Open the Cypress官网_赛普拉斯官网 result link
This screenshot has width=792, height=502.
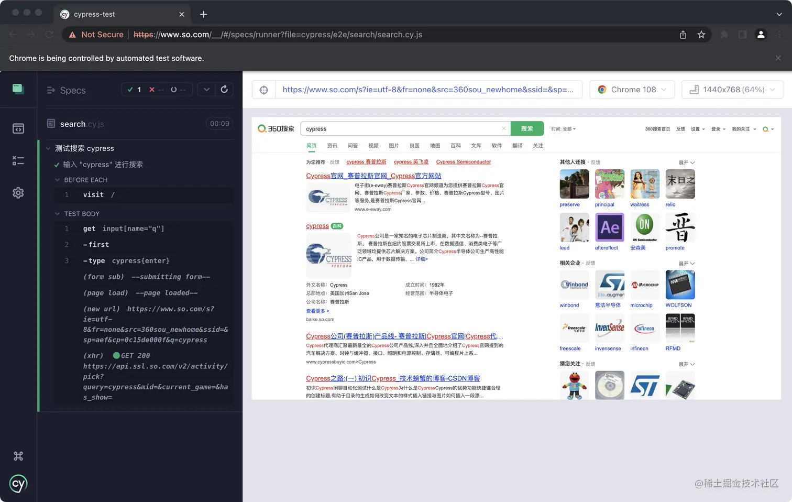[x=373, y=176]
